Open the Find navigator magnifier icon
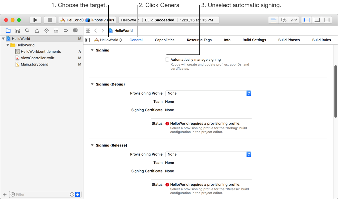 [x=27, y=30]
